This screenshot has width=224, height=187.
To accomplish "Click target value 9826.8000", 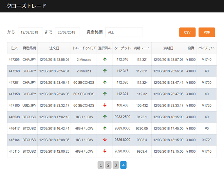I will pyautogui.click(x=123, y=140).
